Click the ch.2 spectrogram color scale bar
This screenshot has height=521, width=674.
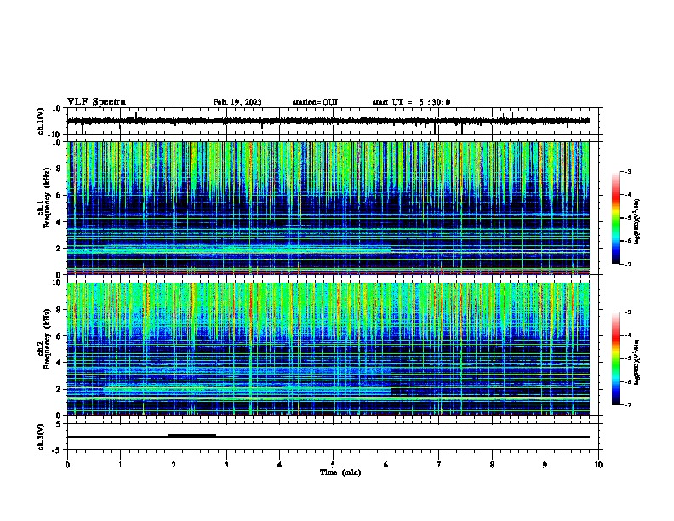[x=616, y=358]
